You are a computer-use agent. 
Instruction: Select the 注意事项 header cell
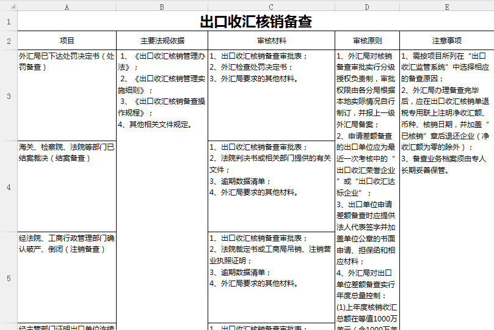pyautogui.click(x=446, y=41)
